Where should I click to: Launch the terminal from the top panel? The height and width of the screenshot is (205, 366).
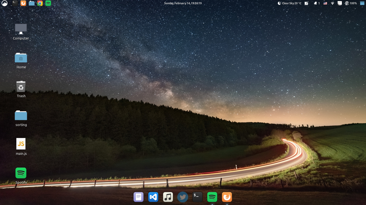[15, 3]
